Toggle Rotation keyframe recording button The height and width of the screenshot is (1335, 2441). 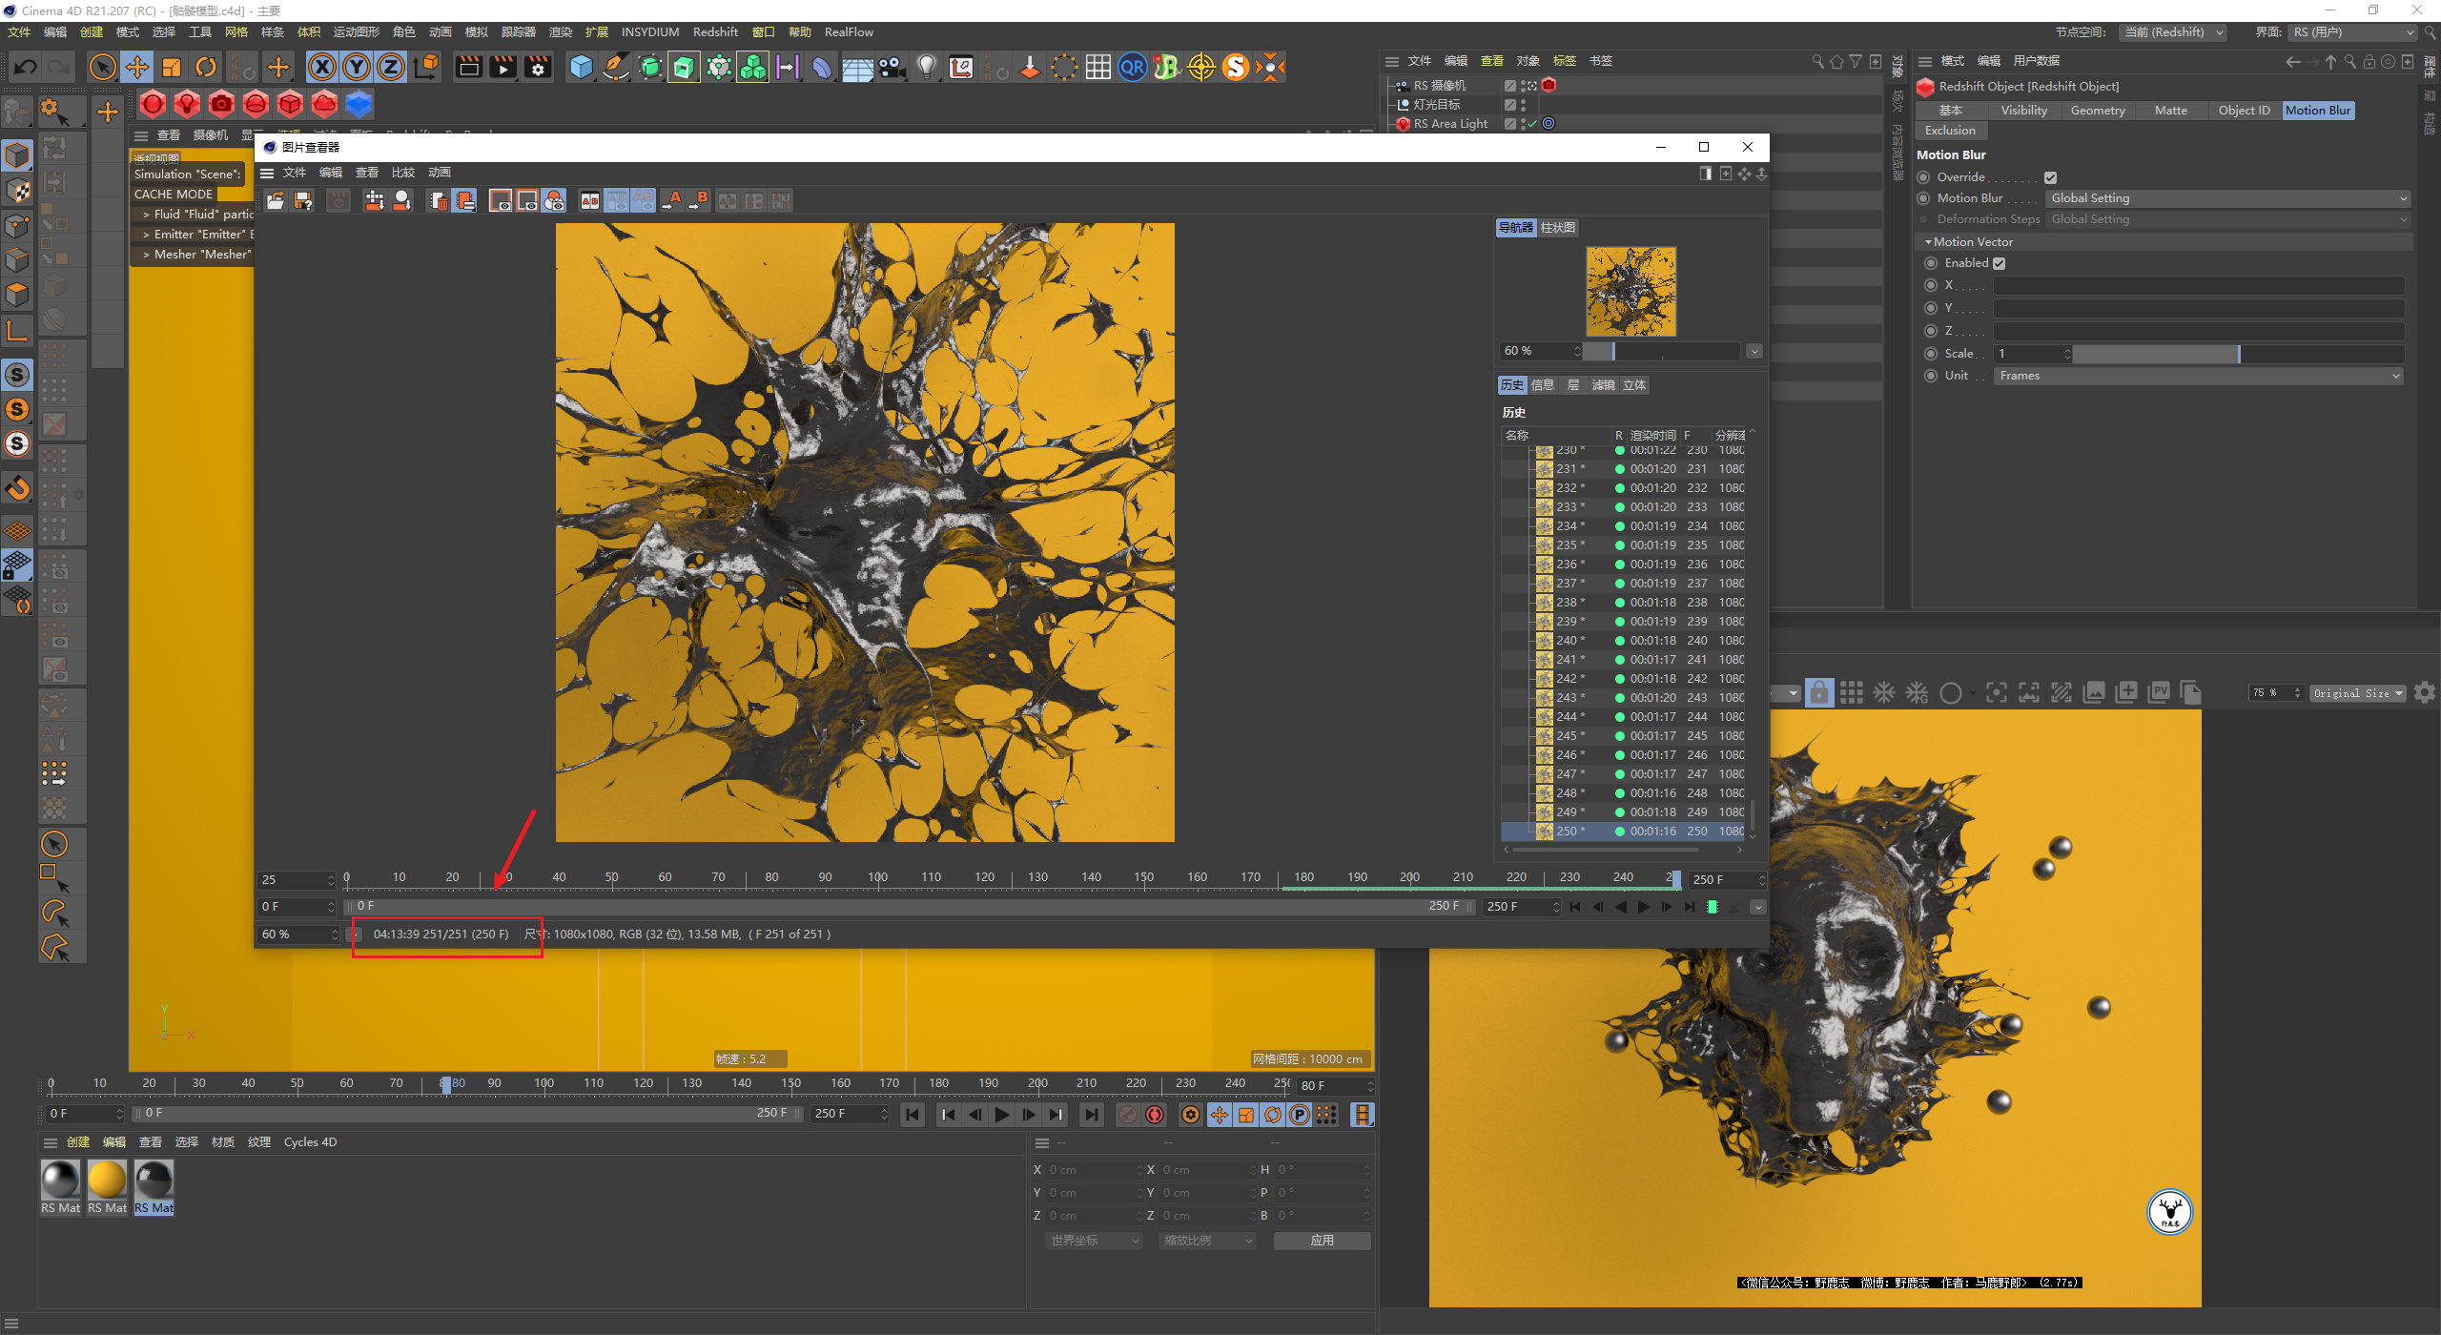point(1273,1115)
